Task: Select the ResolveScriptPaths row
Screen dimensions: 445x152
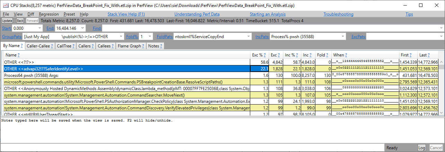Action: coord(127,82)
